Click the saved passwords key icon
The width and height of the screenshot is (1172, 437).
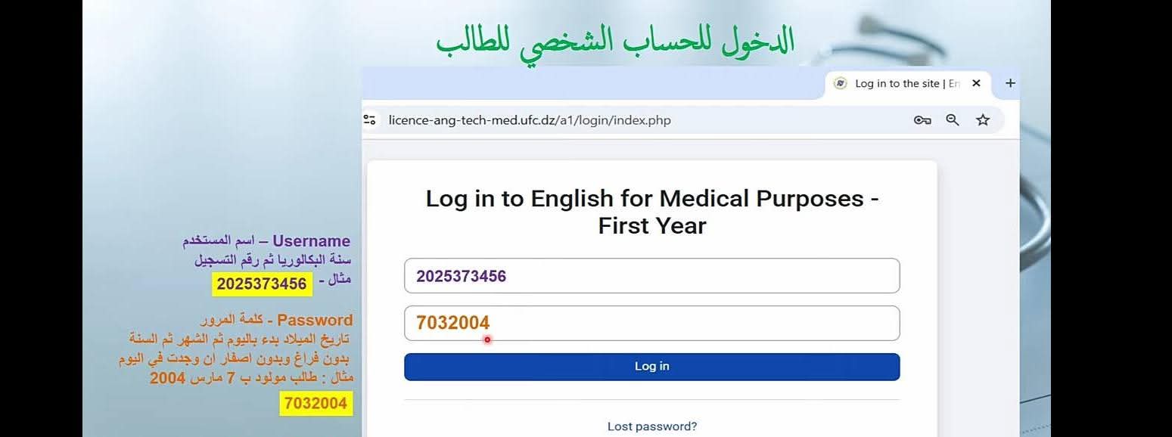point(922,119)
